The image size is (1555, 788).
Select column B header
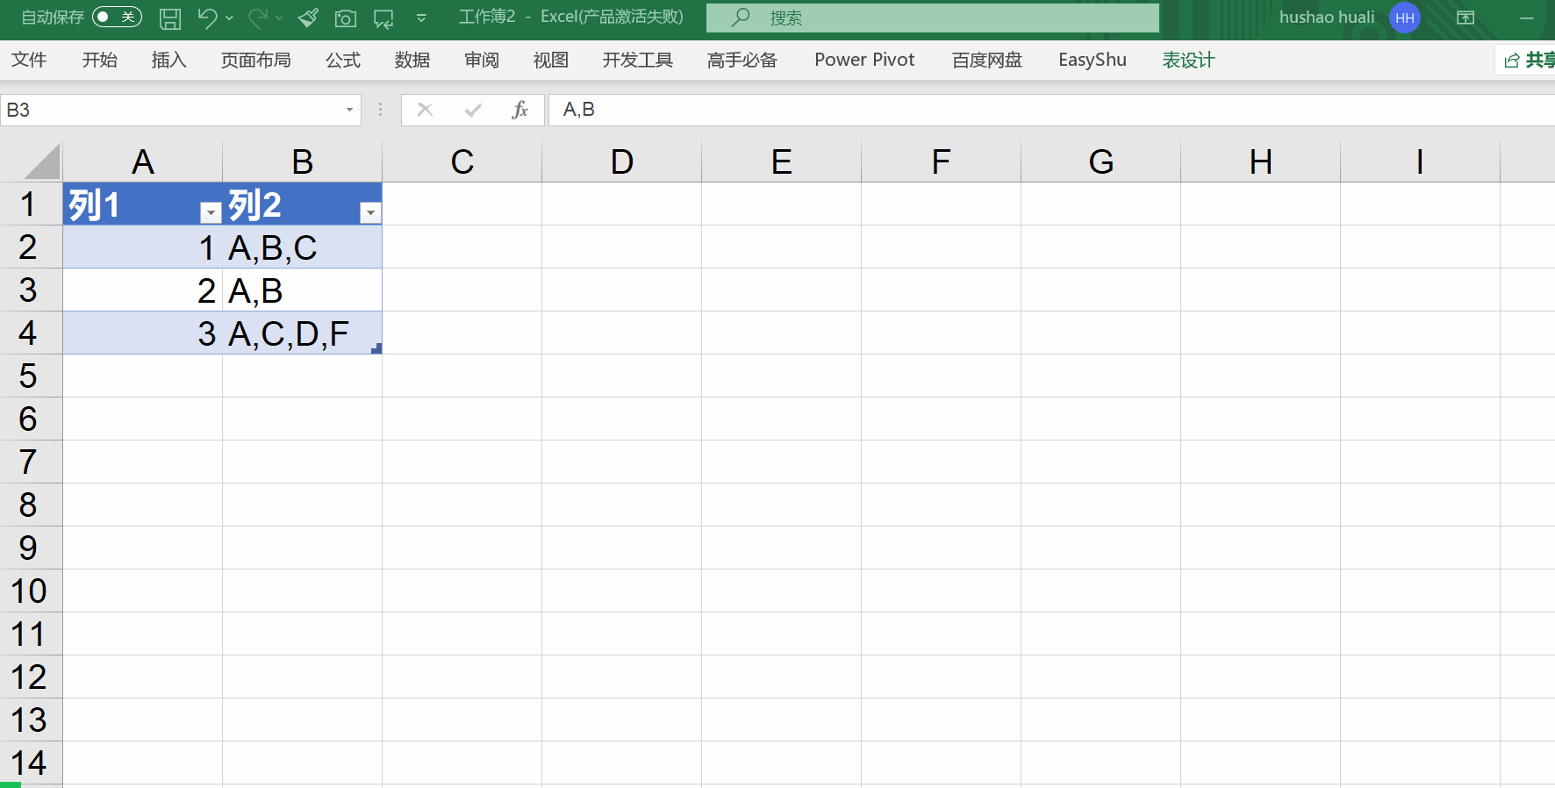303,161
